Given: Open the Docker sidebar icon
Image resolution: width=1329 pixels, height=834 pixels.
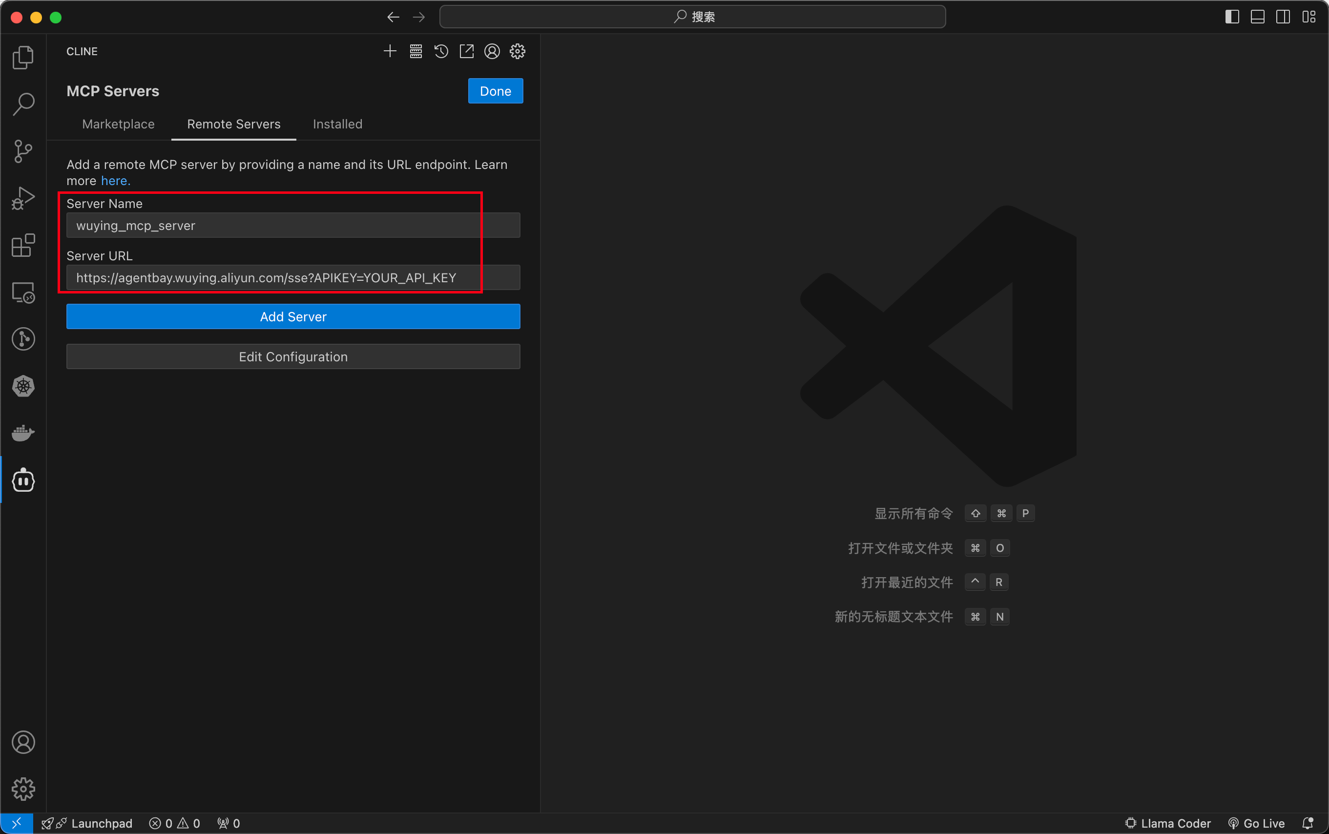Looking at the screenshot, I should (23, 433).
